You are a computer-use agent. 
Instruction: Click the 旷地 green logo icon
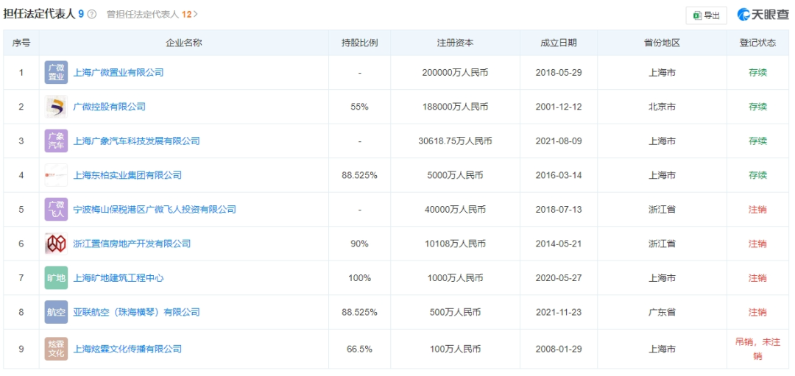point(56,277)
